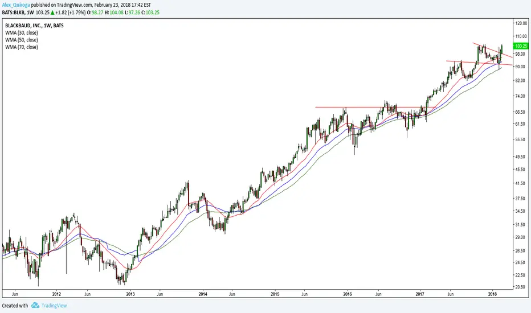The height and width of the screenshot is (313, 531).
Task: Click the 41.50 price axis label
Action: 521,183
